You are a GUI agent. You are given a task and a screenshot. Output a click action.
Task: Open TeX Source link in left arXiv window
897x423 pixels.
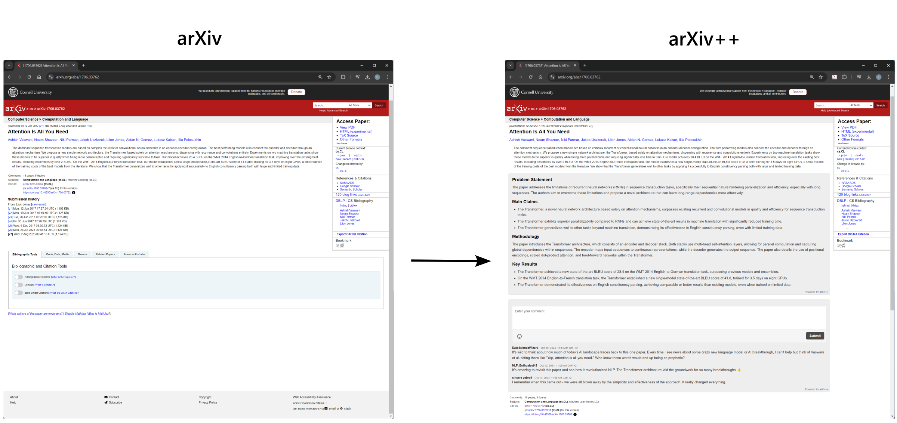point(349,136)
